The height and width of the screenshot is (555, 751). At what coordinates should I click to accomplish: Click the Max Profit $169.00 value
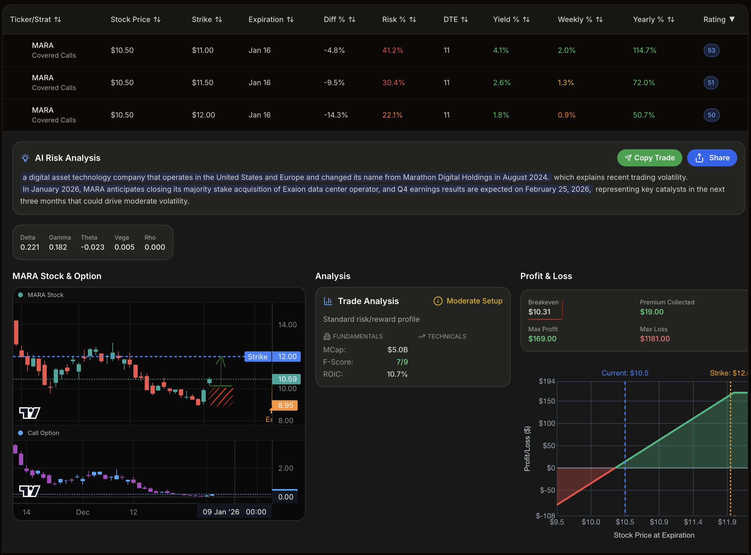click(542, 339)
